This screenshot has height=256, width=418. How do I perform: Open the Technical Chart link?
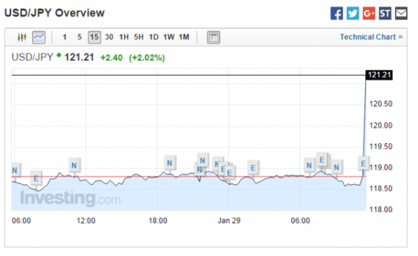[371, 37]
